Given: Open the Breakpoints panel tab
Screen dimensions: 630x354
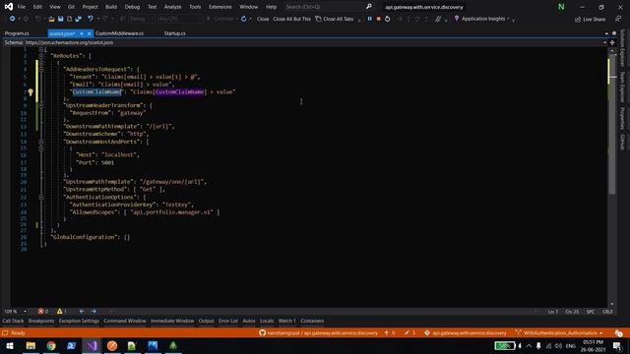Looking at the screenshot, I should click(41, 321).
